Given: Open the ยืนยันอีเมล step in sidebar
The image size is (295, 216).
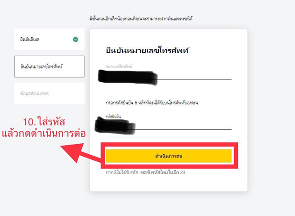Looking at the screenshot, I should tap(49, 39).
